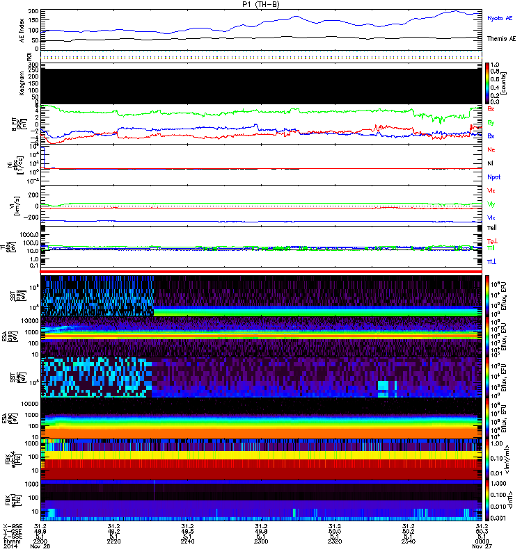Click the plot title P1 (TH-B)
This screenshot has width=522, height=556.
(261, 4)
